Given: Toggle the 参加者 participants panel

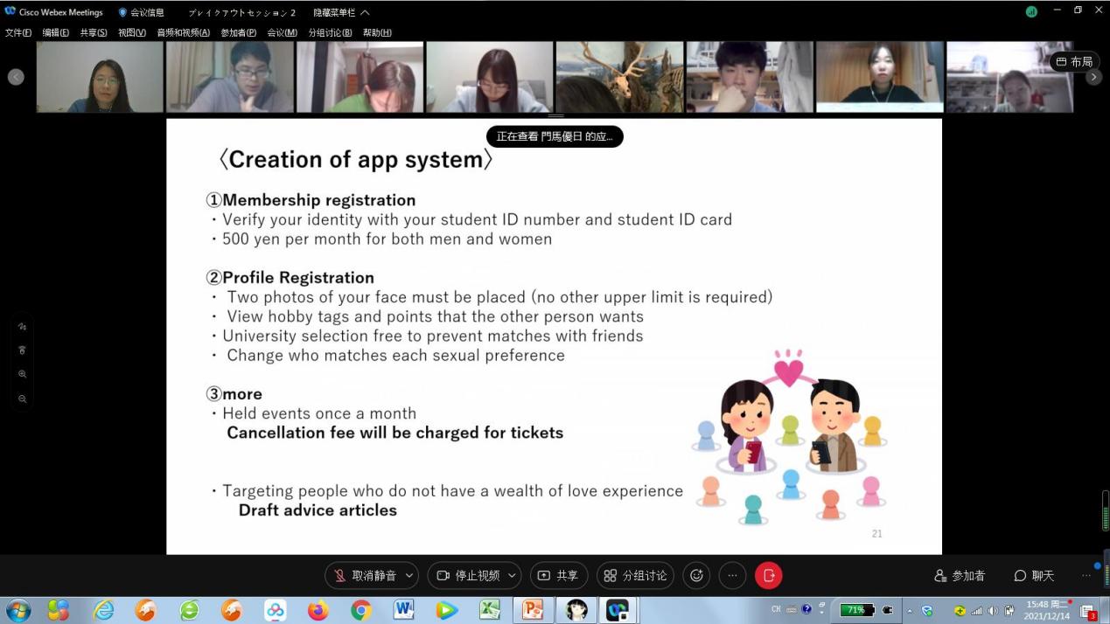Looking at the screenshot, I should point(960,575).
